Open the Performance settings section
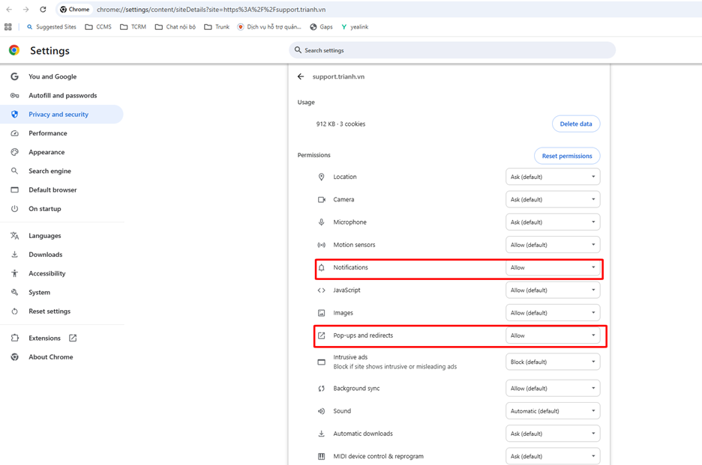Screen dimensions: 702x465 click(61, 133)
